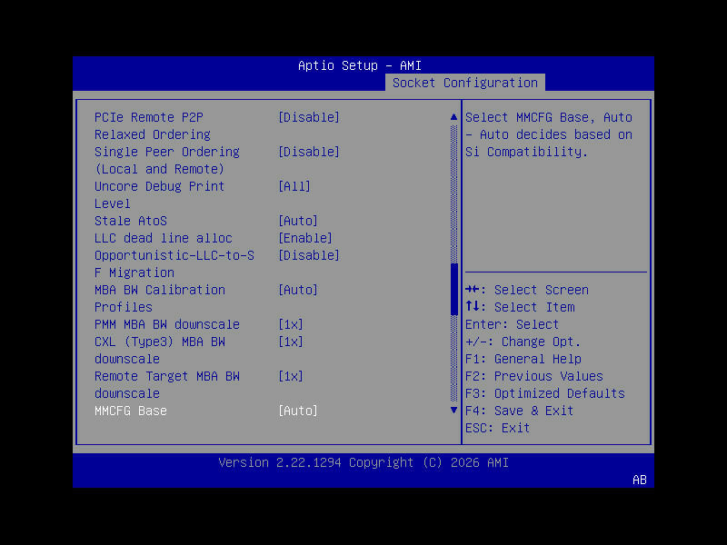Select the MMCFG Base setting label

tap(131, 411)
